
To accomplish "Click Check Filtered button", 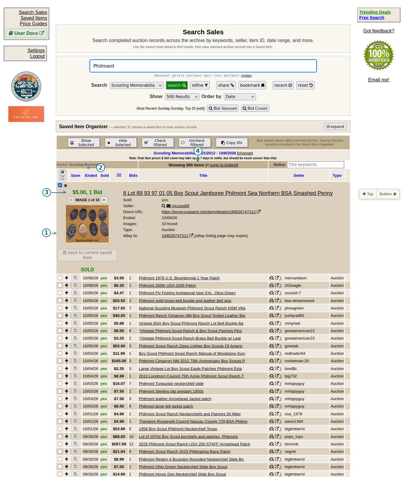I will [158, 143].
